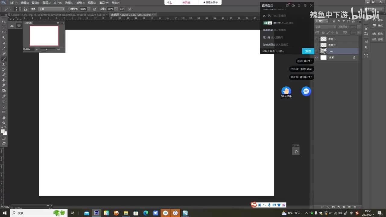This screenshot has width=386, height=217.
Task: Click the Navigator preview thumbnail
Action: pos(44,36)
